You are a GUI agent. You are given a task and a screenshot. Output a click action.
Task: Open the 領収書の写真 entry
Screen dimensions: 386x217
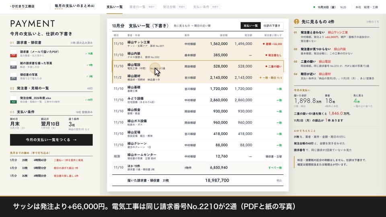51,76
